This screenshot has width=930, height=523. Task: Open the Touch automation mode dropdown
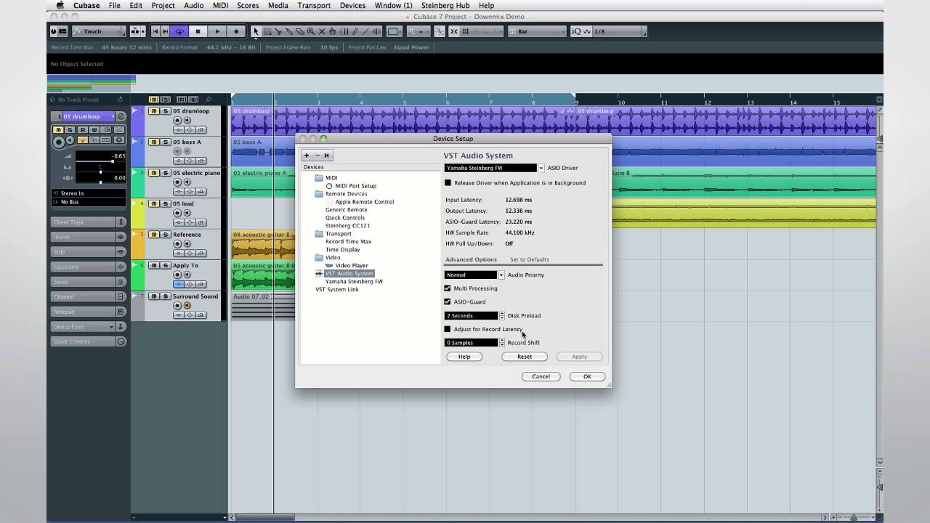coord(98,31)
